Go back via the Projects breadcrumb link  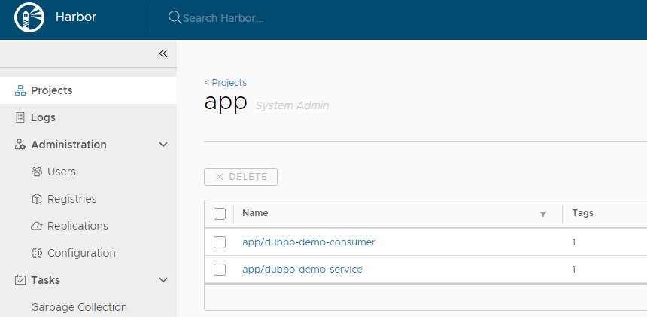click(226, 83)
